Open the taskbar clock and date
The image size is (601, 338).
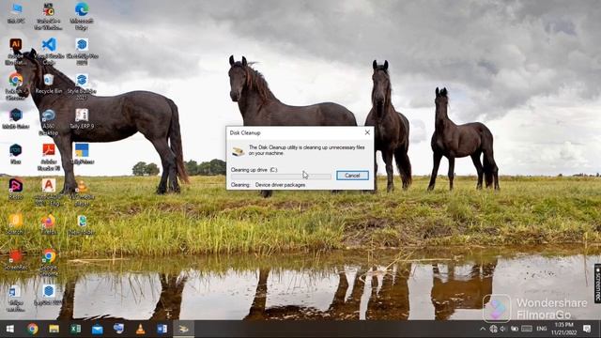[x=564, y=329]
